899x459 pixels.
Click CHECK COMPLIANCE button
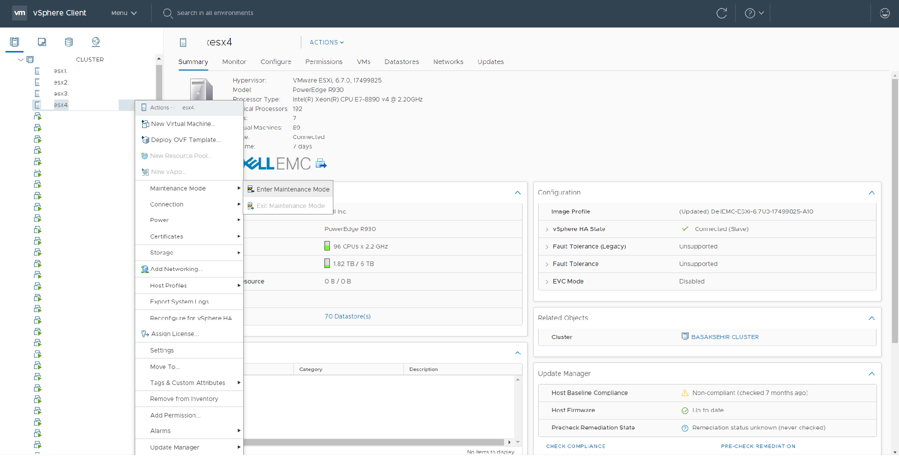(x=576, y=446)
